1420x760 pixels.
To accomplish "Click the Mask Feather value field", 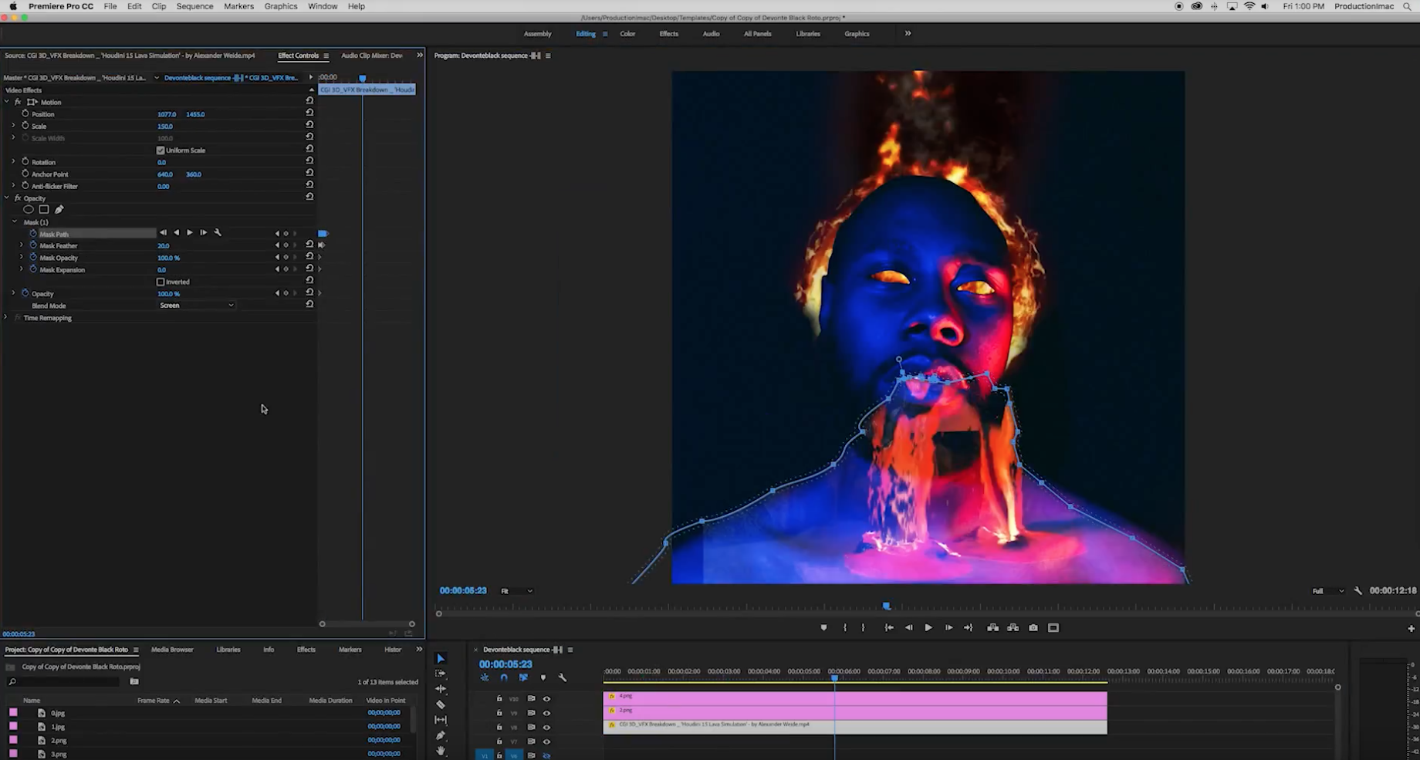I will pos(164,246).
